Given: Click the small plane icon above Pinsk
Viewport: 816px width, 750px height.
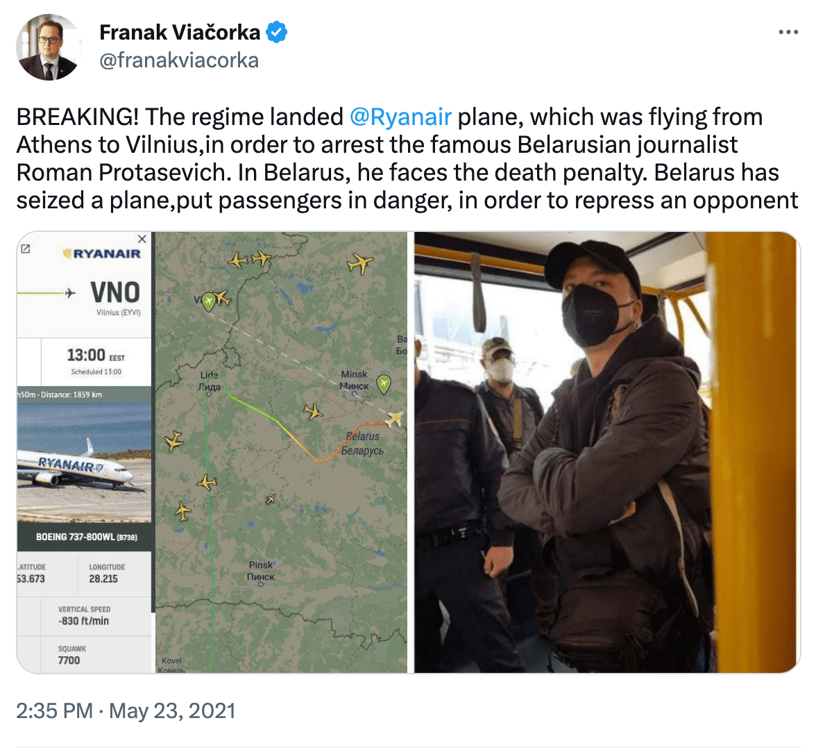Looking at the screenshot, I should pyautogui.click(x=270, y=499).
